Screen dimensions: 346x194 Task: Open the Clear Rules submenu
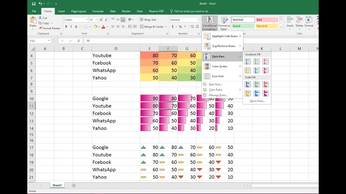(222, 90)
